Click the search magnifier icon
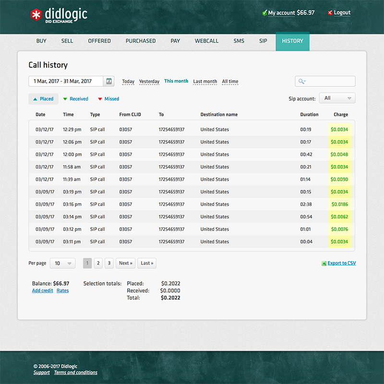The width and height of the screenshot is (384, 384). click(301, 81)
